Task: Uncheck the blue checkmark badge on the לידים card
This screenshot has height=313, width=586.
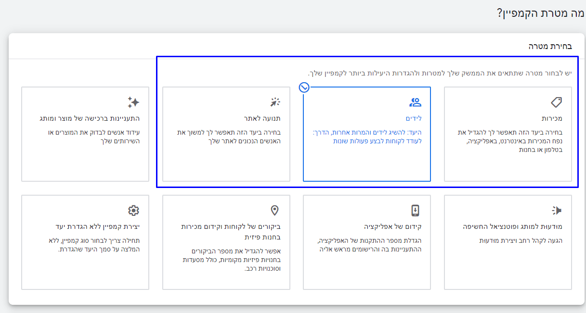Action: click(304, 88)
